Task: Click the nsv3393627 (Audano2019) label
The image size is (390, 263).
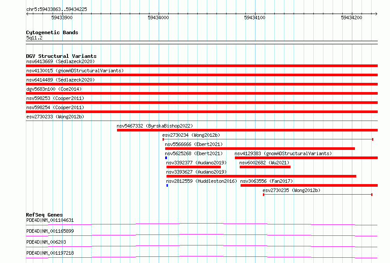Action: pos(196,172)
